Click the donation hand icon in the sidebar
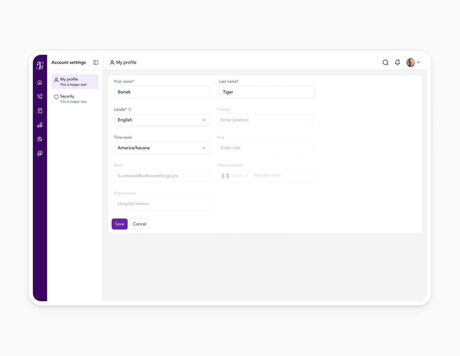The width and height of the screenshot is (460, 356). click(x=40, y=125)
